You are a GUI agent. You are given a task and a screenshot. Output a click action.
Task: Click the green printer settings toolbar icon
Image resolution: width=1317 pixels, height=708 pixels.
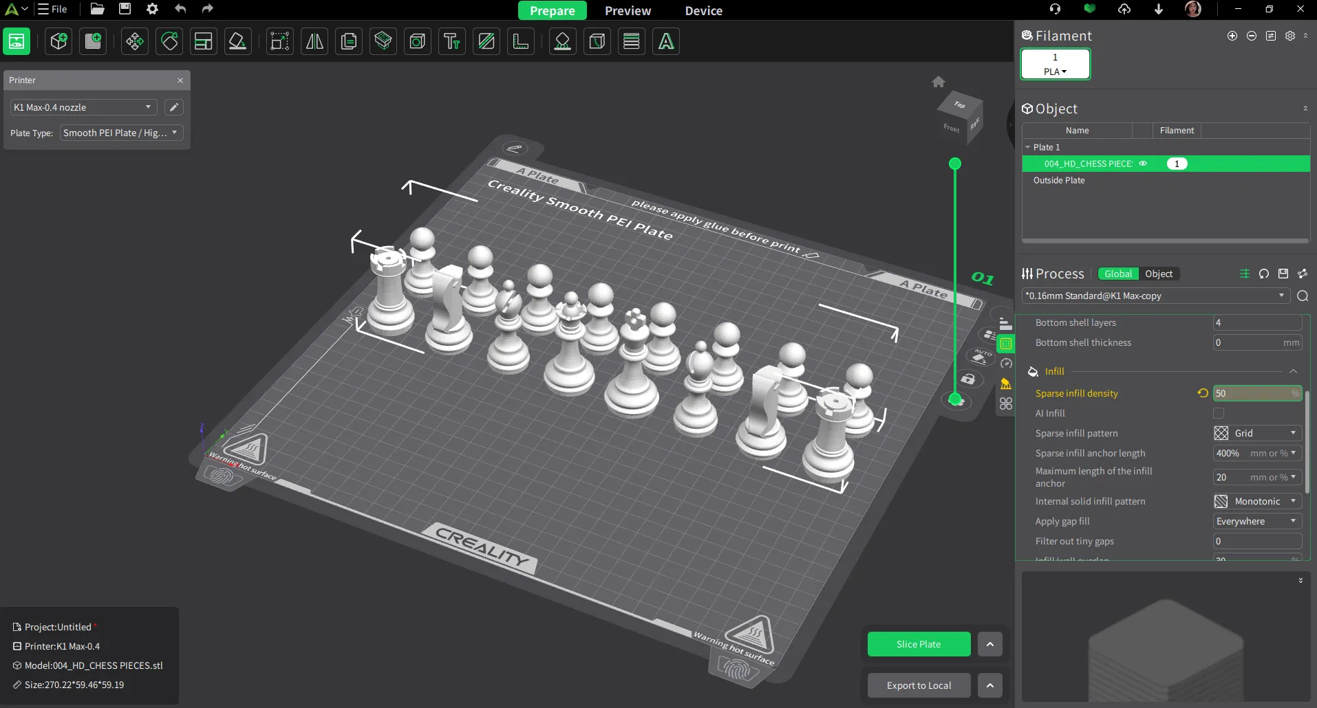click(x=17, y=41)
